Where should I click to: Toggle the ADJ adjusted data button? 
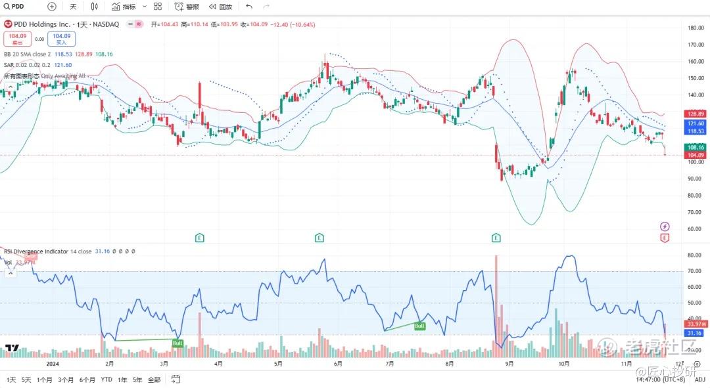click(700, 380)
